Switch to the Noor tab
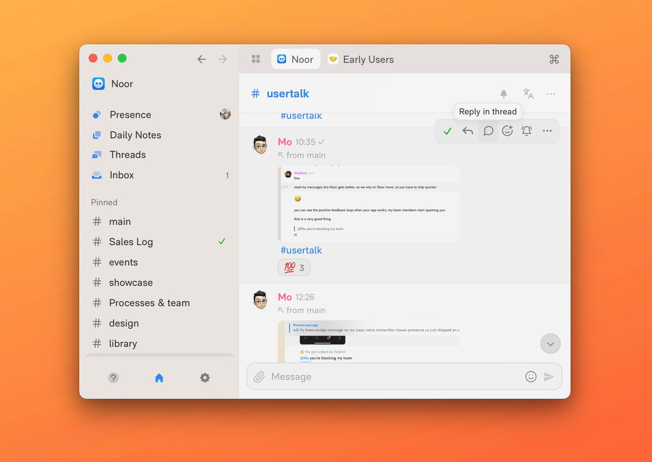 click(x=296, y=59)
